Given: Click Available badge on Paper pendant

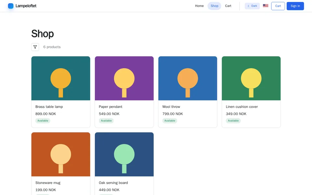Looking at the screenshot, I should click(106, 121).
